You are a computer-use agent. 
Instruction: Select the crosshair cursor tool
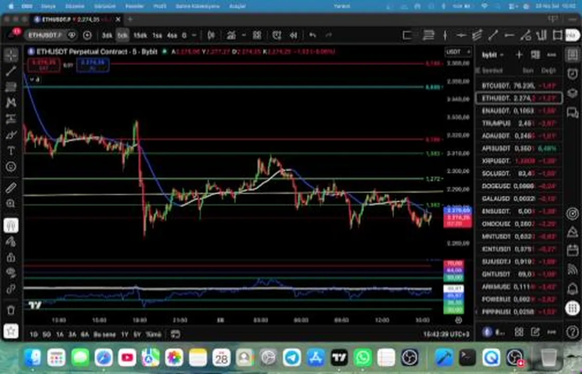tap(11, 55)
